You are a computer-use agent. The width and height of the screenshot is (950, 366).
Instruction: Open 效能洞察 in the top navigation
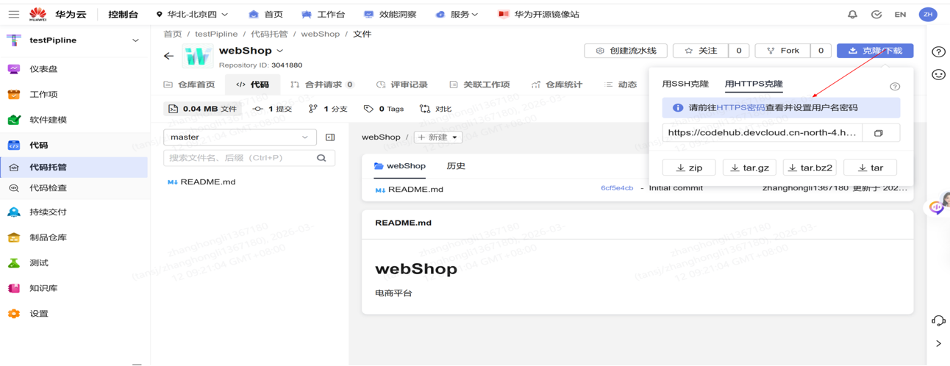390,14
